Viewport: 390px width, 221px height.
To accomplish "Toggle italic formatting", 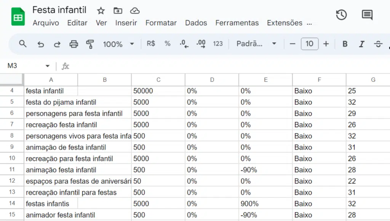I will tap(361, 44).
